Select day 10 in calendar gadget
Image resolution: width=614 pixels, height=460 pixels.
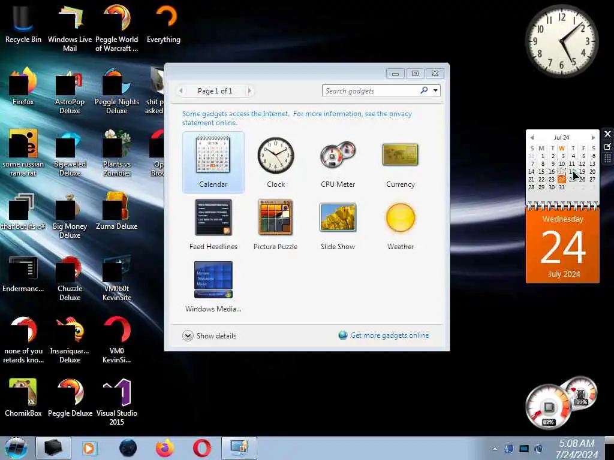pyautogui.click(x=561, y=164)
